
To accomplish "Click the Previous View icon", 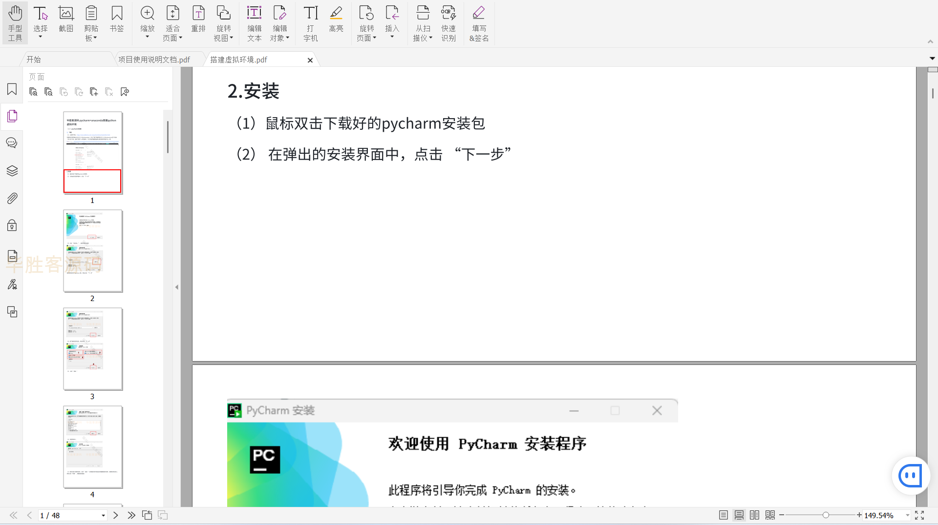I will click(x=147, y=515).
